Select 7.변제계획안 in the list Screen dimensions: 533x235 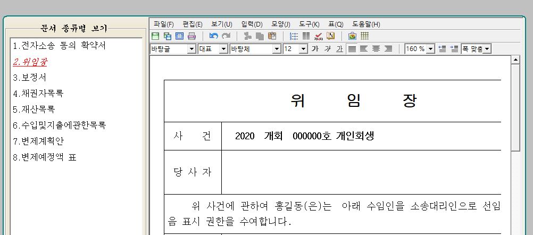click(x=38, y=141)
